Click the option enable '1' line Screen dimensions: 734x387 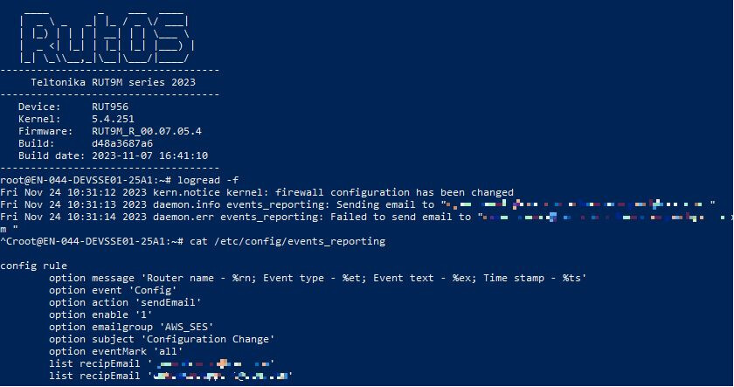pyautogui.click(x=100, y=314)
